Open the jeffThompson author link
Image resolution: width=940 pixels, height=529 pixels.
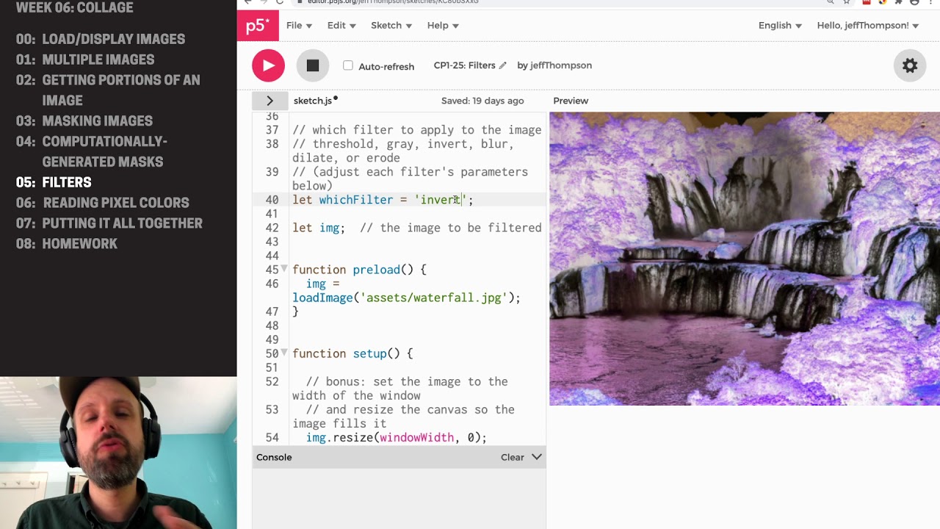[560, 65]
